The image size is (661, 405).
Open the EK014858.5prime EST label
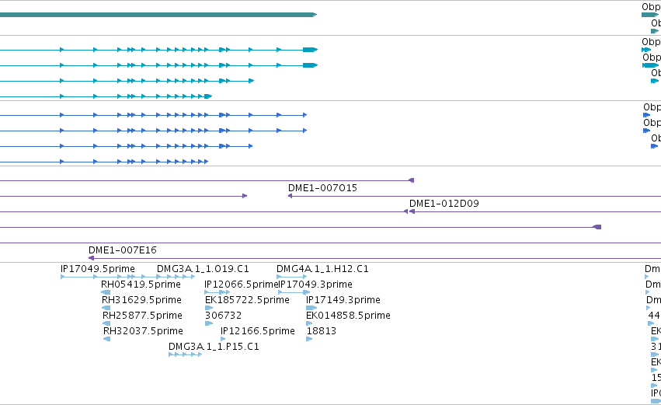click(x=348, y=316)
